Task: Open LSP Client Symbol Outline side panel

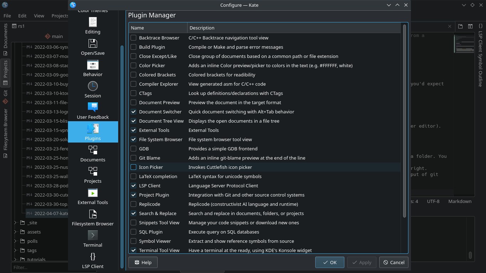Action: [x=480, y=59]
